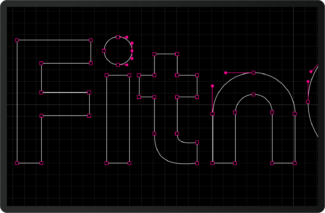The width and height of the screenshot is (325, 213).
Task: Select the inner arch top anchor of n
Action: pos(253,94)
